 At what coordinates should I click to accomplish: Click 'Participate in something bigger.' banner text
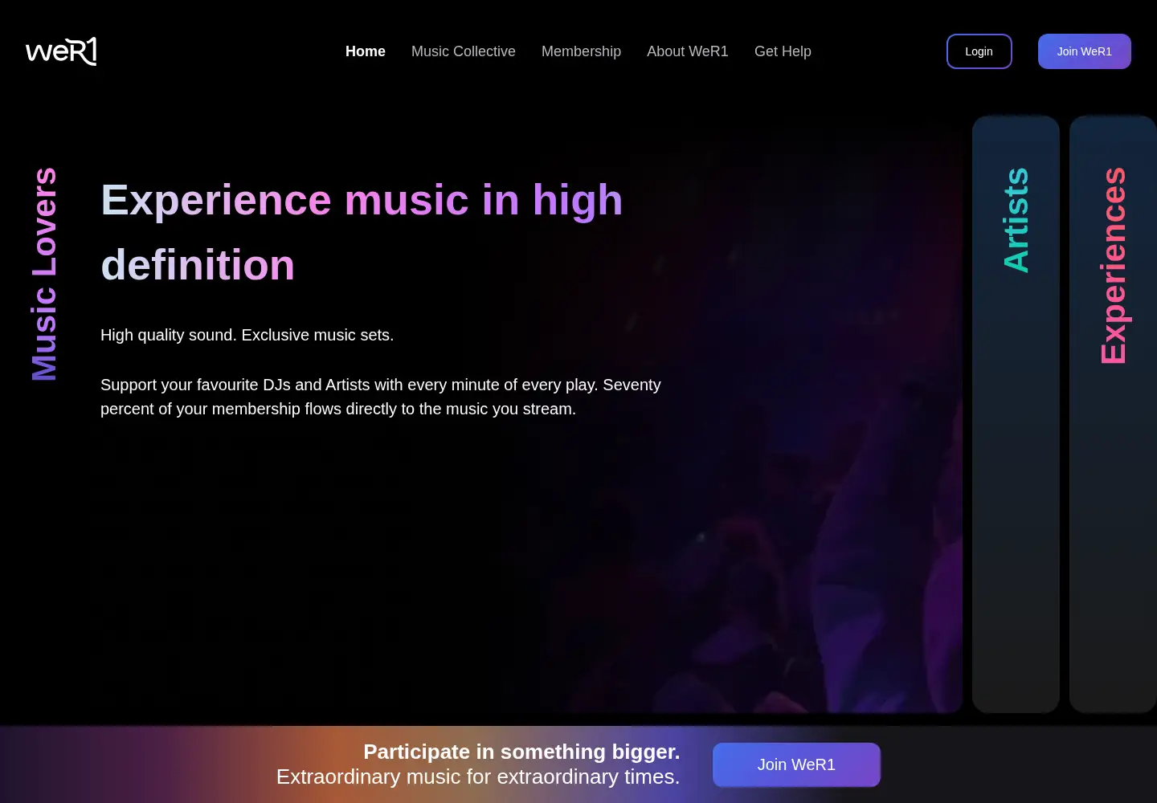click(x=521, y=752)
